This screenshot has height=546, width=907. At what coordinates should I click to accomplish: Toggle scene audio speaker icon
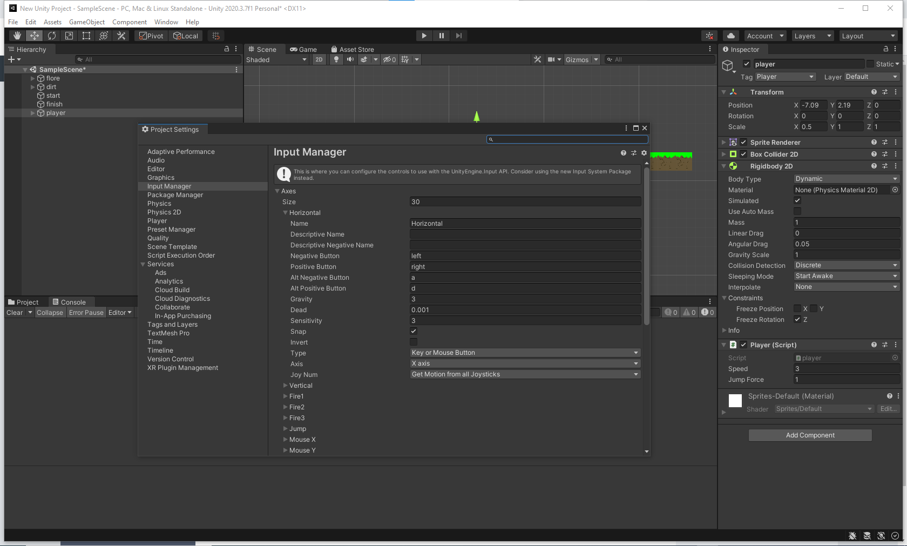click(350, 59)
